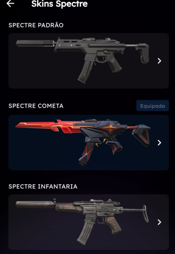175x254 pixels.
Task: Open Spectre Padrão details via its chevron
Action: pyautogui.click(x=159, y=61)
